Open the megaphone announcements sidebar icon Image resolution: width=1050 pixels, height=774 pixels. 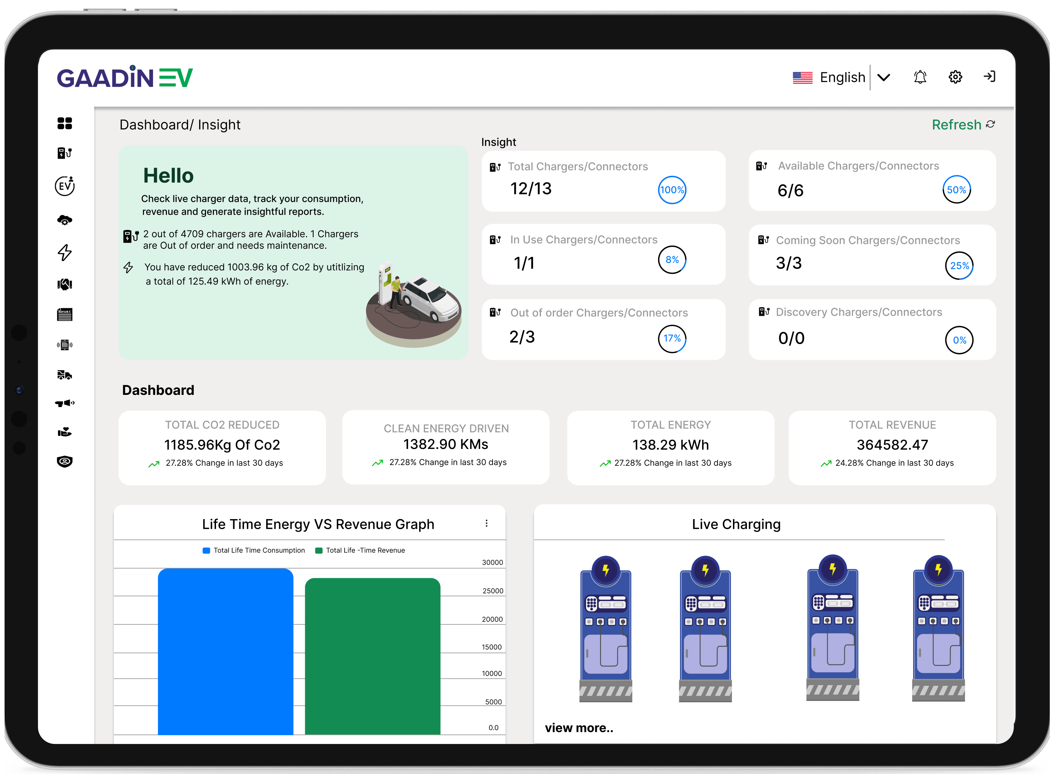pos(65,403)
